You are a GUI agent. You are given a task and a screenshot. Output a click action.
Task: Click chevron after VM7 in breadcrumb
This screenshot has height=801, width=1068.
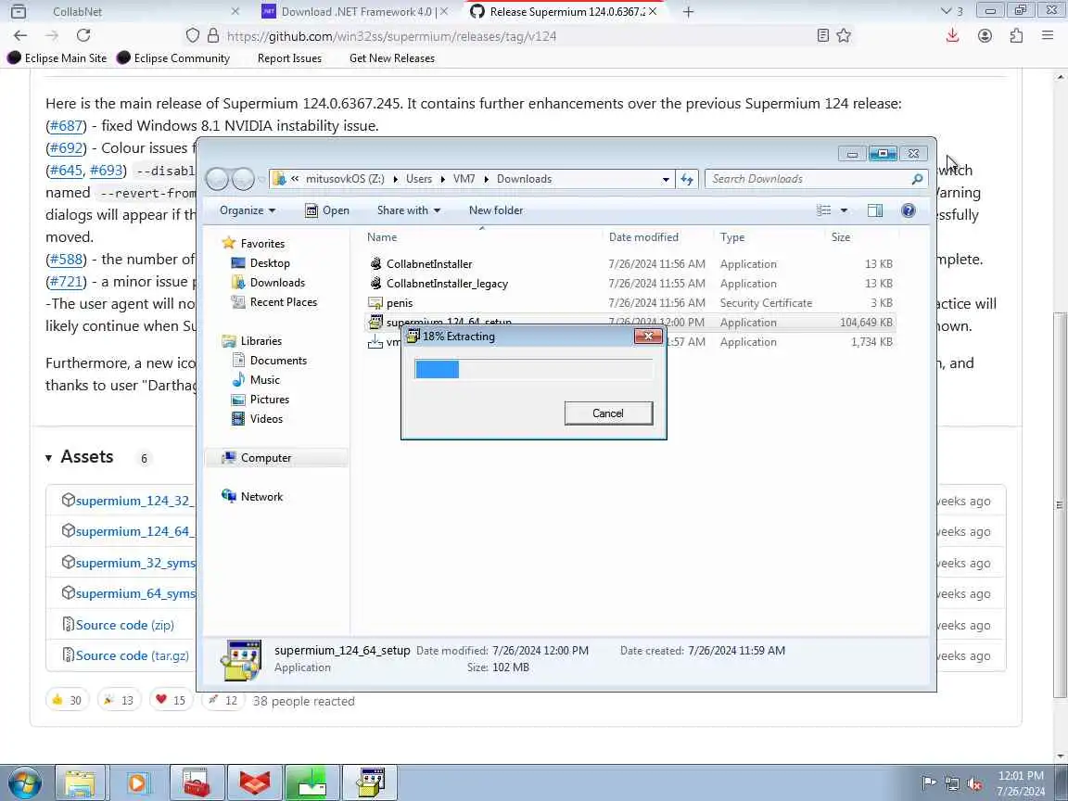coord(487,179)
